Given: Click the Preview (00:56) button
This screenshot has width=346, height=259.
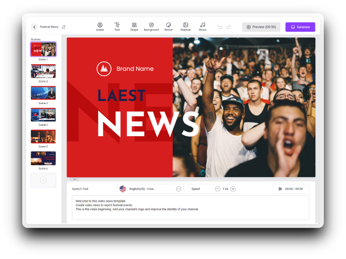Looking at the screenshot, I should [x=261, y=27].
